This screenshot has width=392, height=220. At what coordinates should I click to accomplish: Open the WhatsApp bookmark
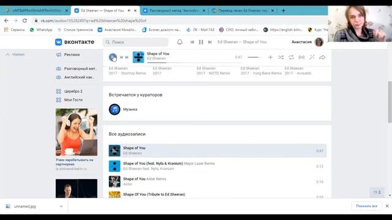(x=41, y=30)
